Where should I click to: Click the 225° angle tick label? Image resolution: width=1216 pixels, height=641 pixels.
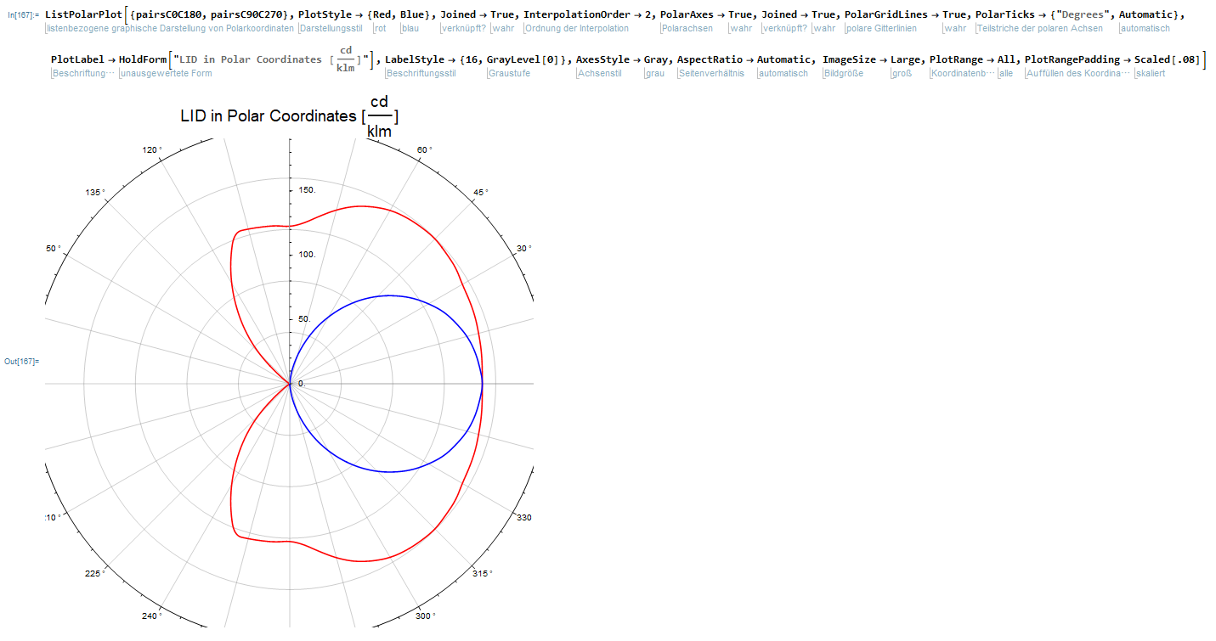pyautogui.click(x=95, y=574)
